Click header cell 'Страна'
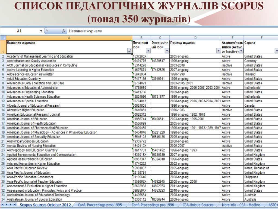The height and width of the screenshot is (209, 278). (261, 47)
